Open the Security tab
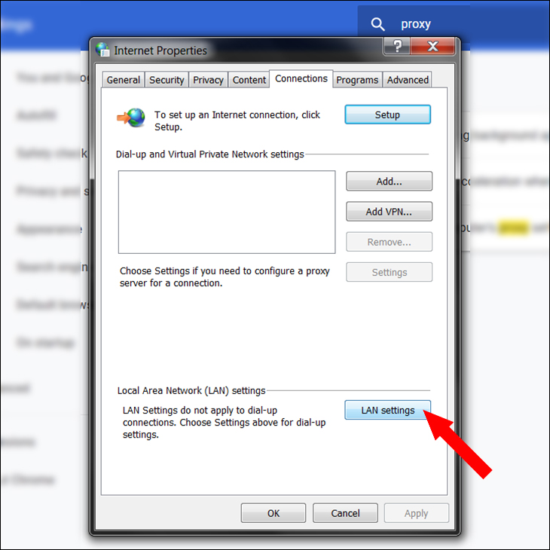The image size is (550, 550). click(x=167, y=80)
